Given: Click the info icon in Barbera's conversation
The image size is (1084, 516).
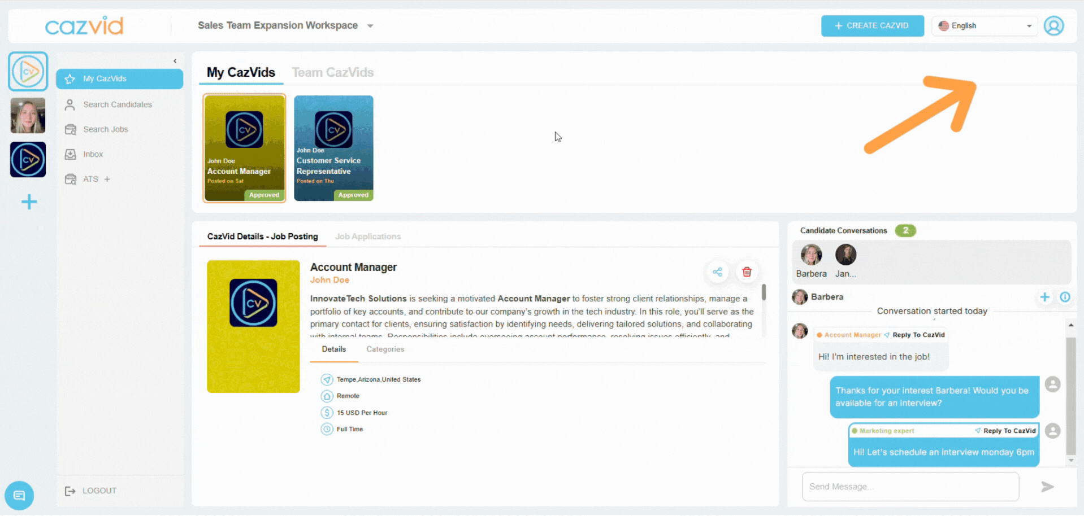Looking at the screenshot, I should tap(1065, 297).
